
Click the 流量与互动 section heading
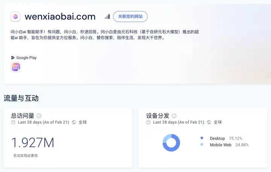coord(21,98)
